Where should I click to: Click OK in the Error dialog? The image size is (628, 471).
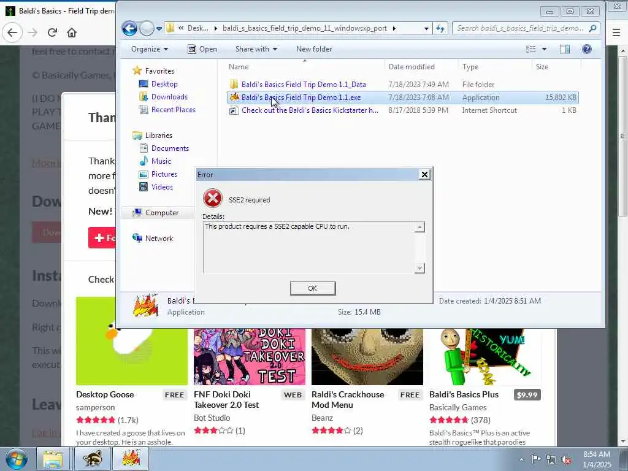(312, 288)
